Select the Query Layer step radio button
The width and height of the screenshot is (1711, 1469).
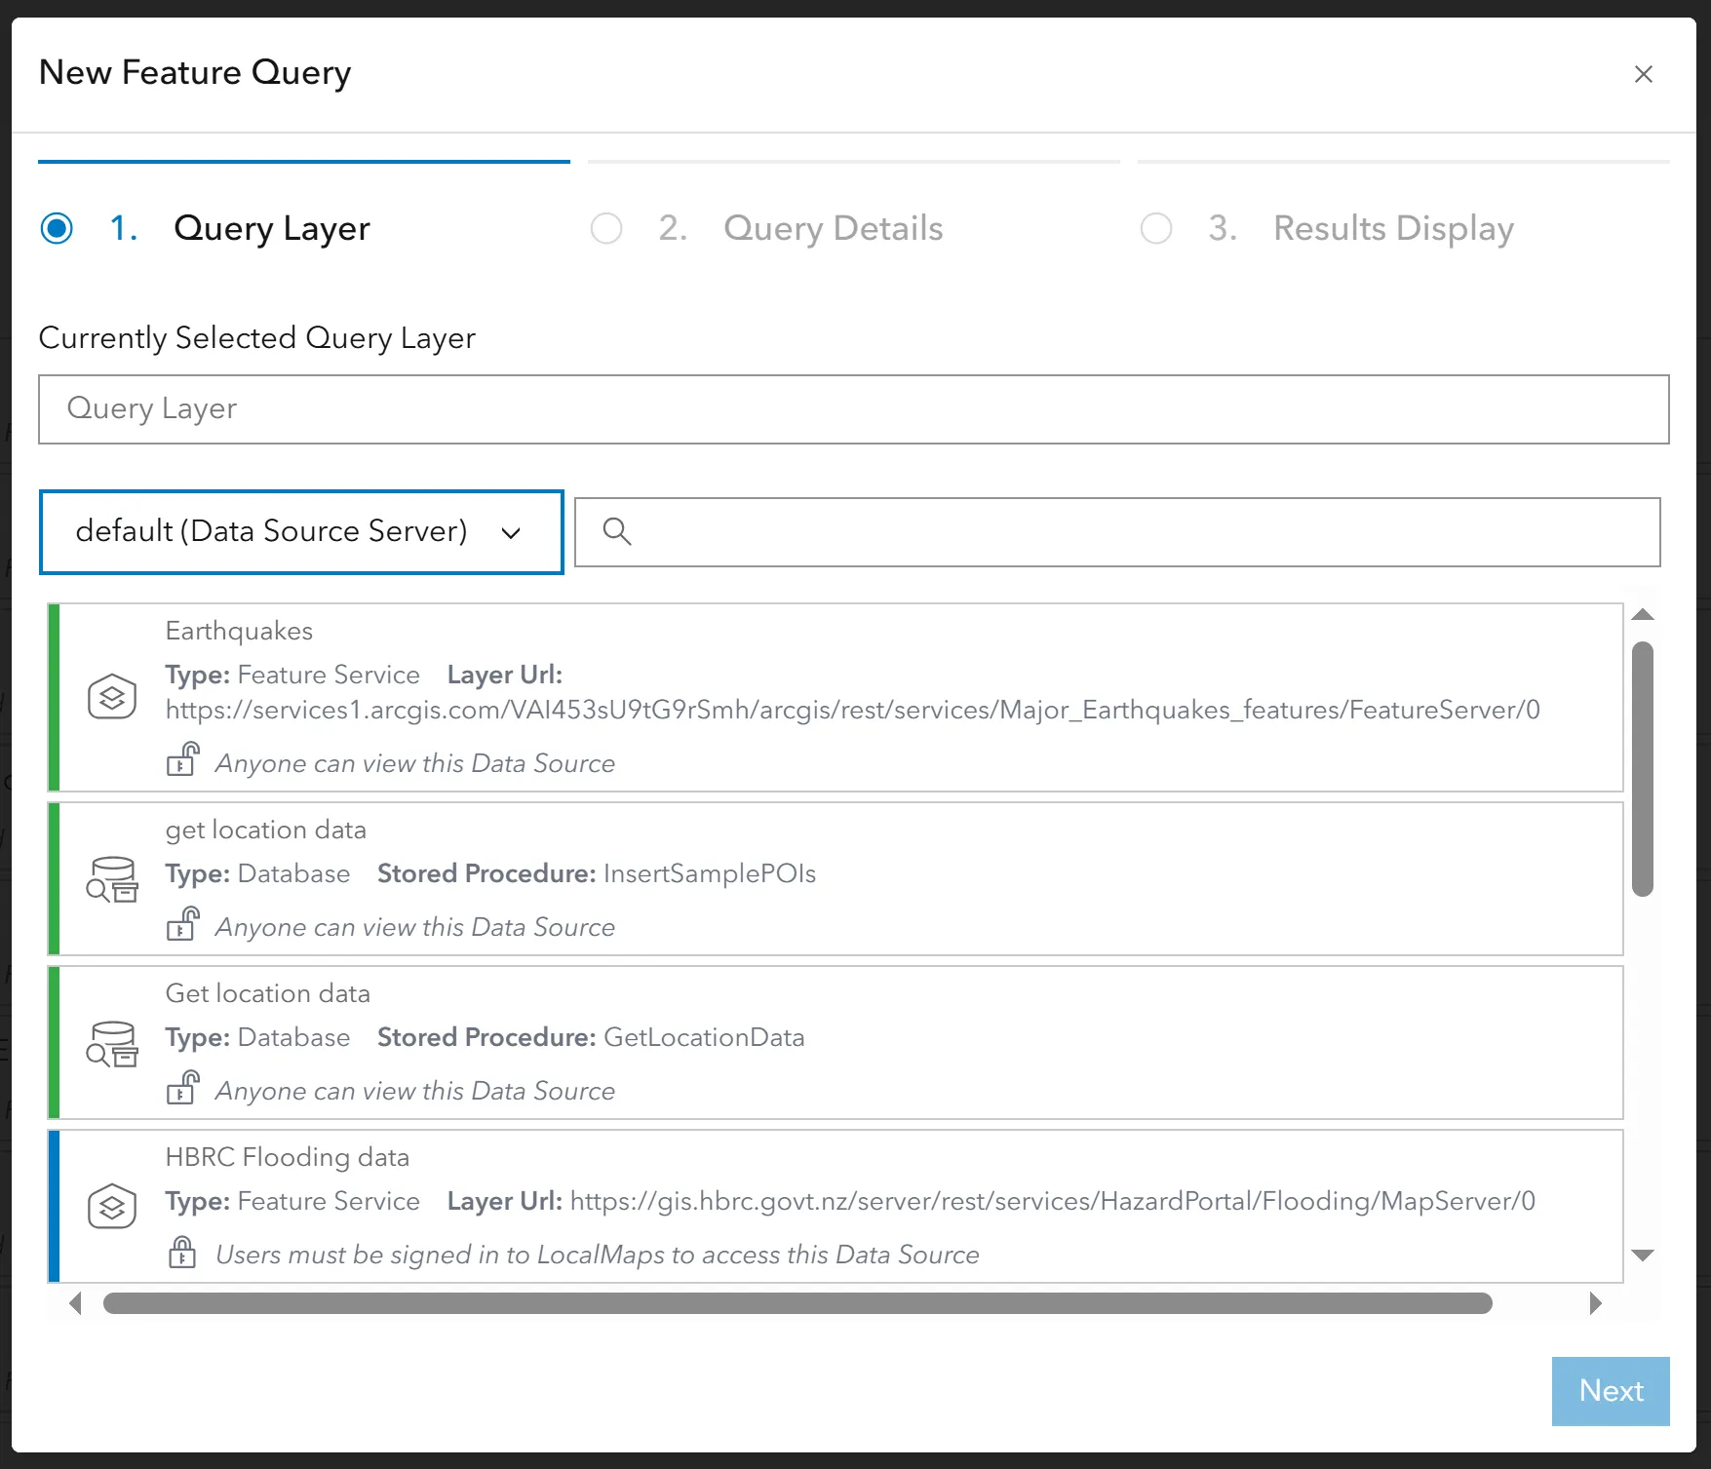coord(57,228)
